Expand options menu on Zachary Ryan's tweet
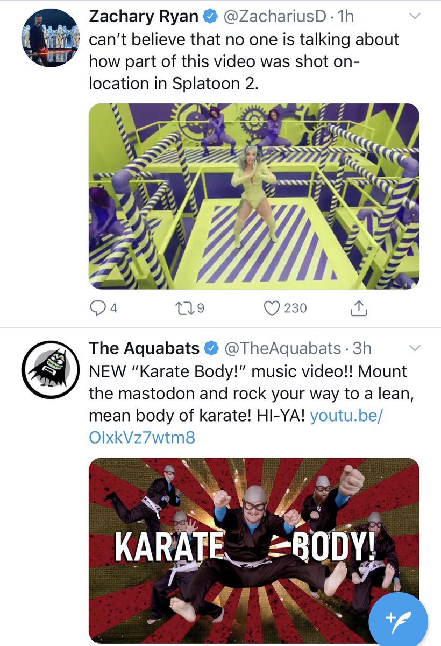Viewport: 441px width, 646px height. (414, 17)
